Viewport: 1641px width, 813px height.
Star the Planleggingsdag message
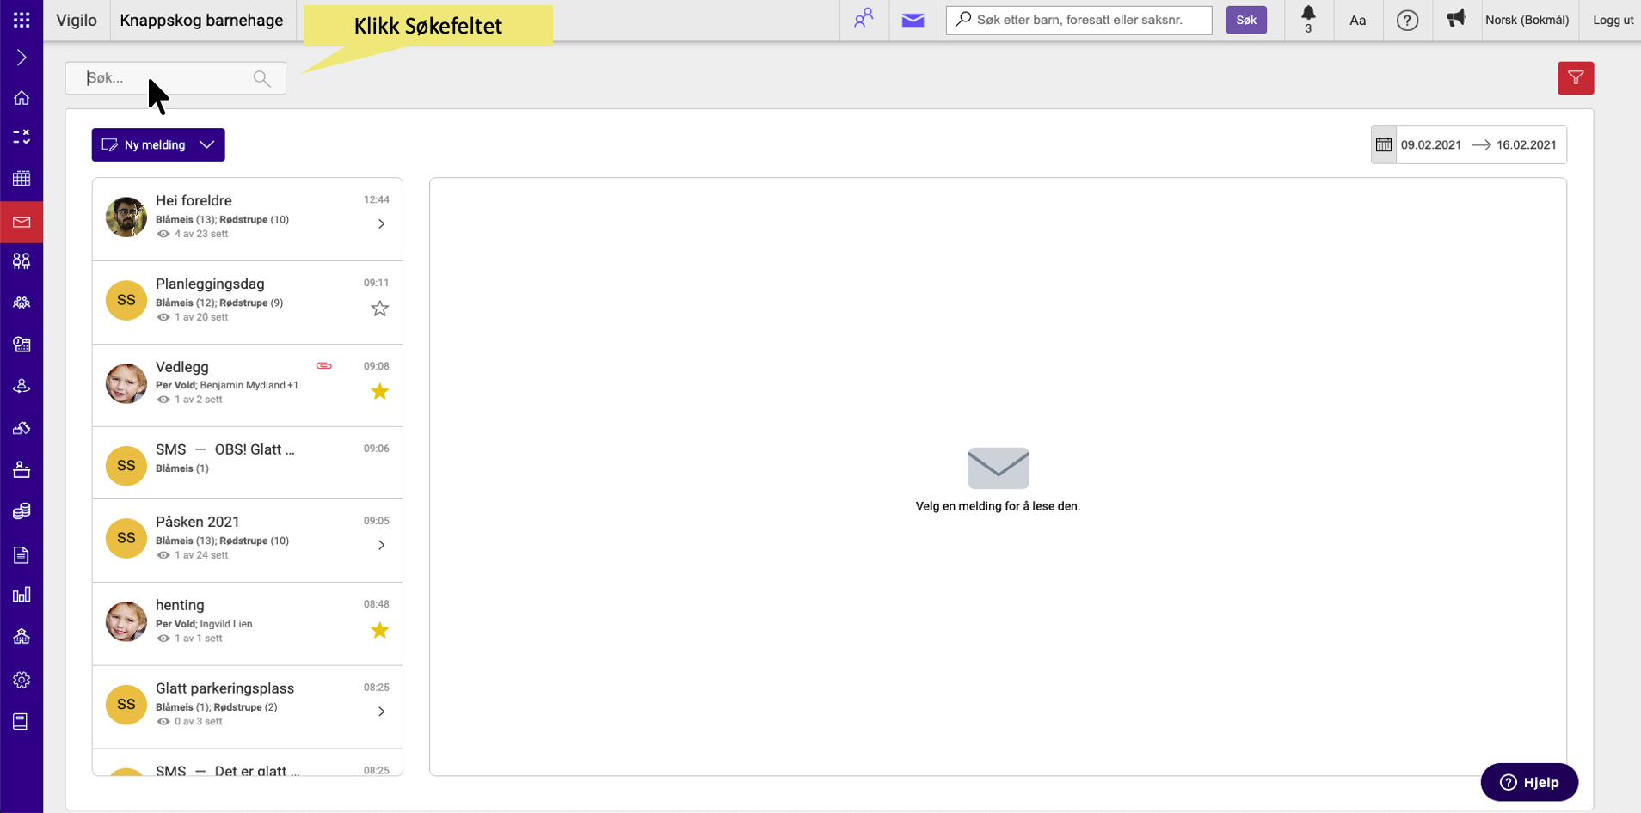(x=379, y=309)
